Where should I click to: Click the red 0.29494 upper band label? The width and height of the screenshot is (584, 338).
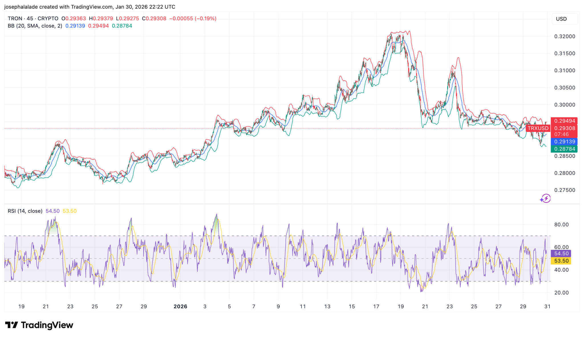pyautogui.click(x=564, y=121)
